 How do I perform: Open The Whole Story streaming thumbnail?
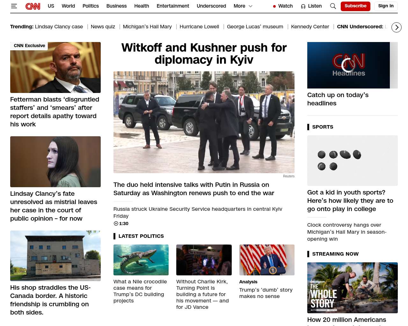pyautogui.click(x=353, y=288)
